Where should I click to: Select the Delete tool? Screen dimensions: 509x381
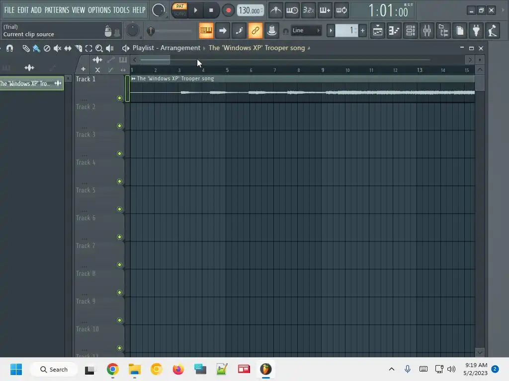coord(47,49)
